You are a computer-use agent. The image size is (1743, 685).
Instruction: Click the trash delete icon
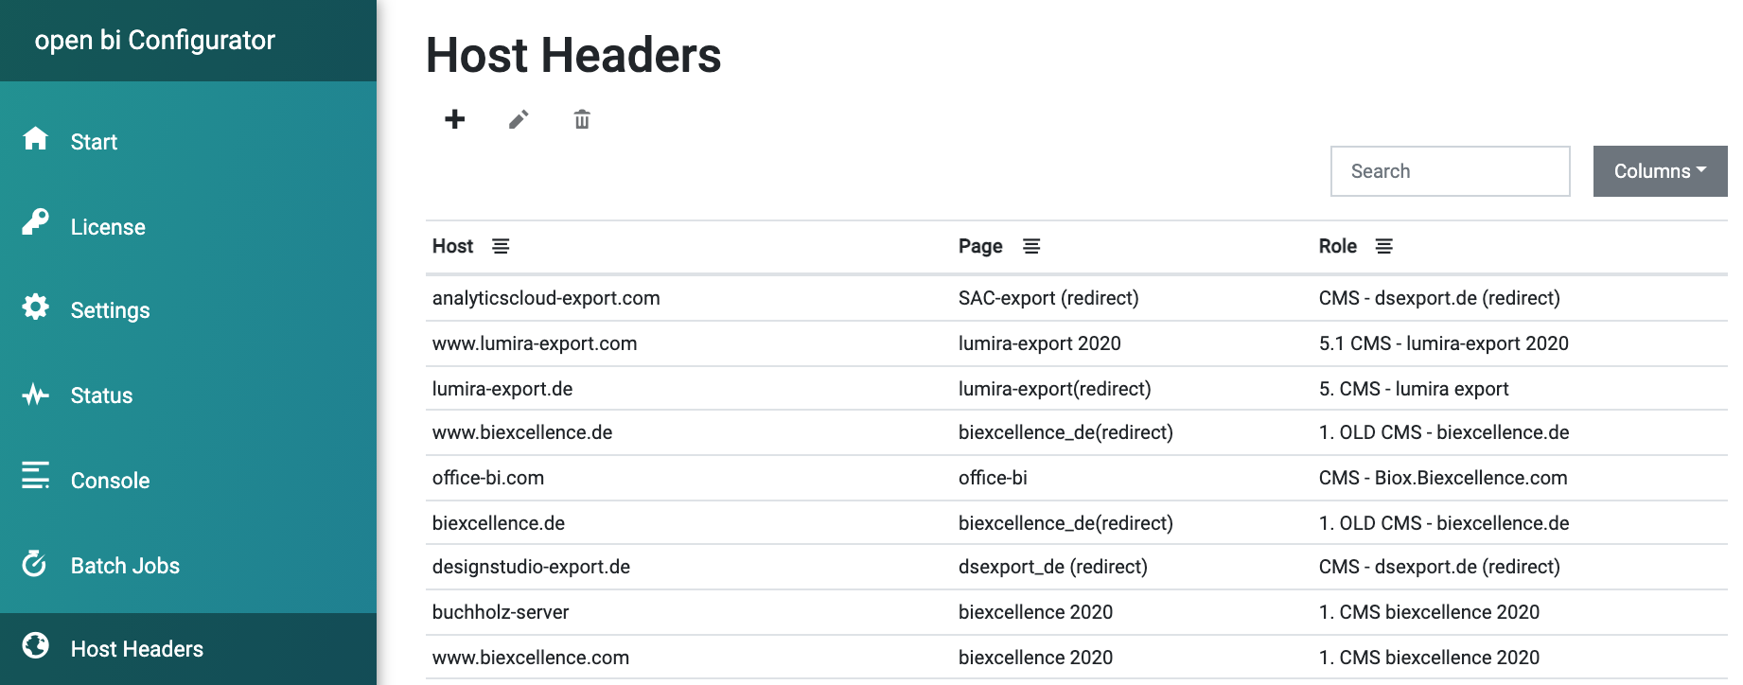[x=582, y=119]
